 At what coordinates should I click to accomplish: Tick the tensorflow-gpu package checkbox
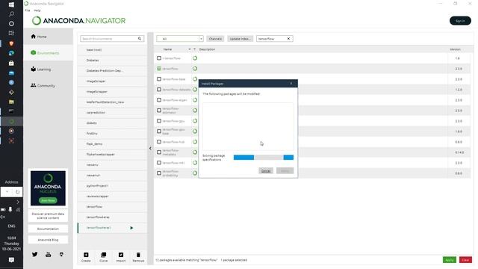159,121
